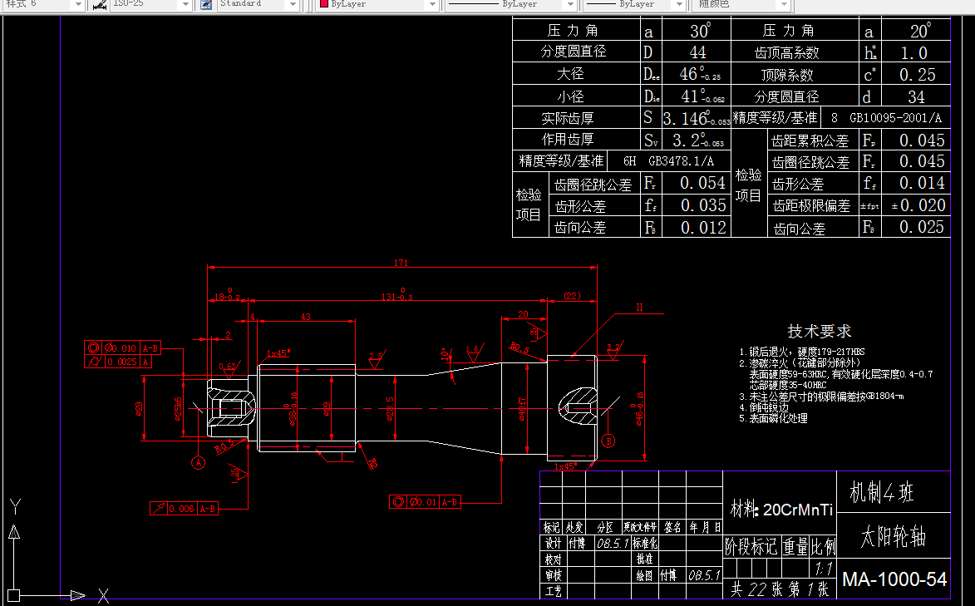
Task: Select the 20° pressure angle value
Action: point(919,31)
